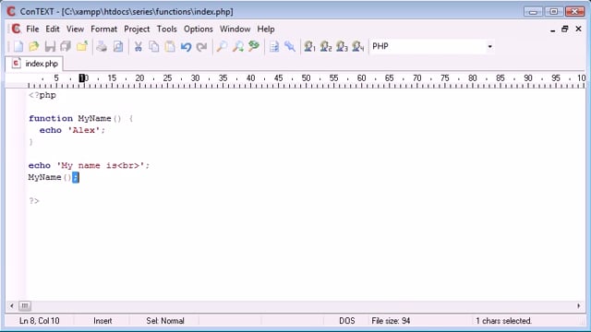Open the View menu
Viewport: 591px width, 332px height.
pyautogui.click(x=75, y=29)
